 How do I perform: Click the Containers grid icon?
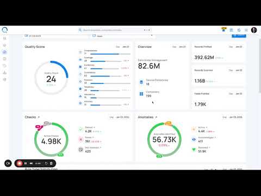[x=141, y=94]
